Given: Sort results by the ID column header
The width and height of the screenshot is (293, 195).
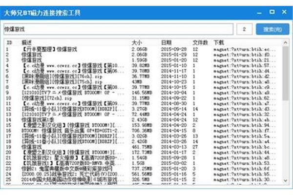Looking at the screenshot, I should (x=9, y=42).
